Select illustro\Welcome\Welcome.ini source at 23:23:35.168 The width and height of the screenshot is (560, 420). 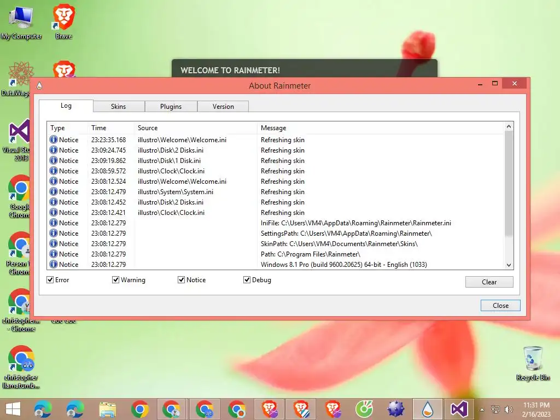182,139
